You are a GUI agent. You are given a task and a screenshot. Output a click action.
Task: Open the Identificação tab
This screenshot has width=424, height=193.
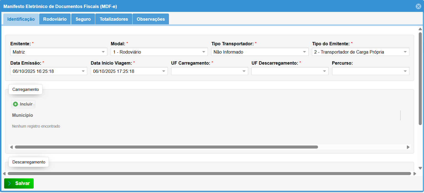point(21,19)
